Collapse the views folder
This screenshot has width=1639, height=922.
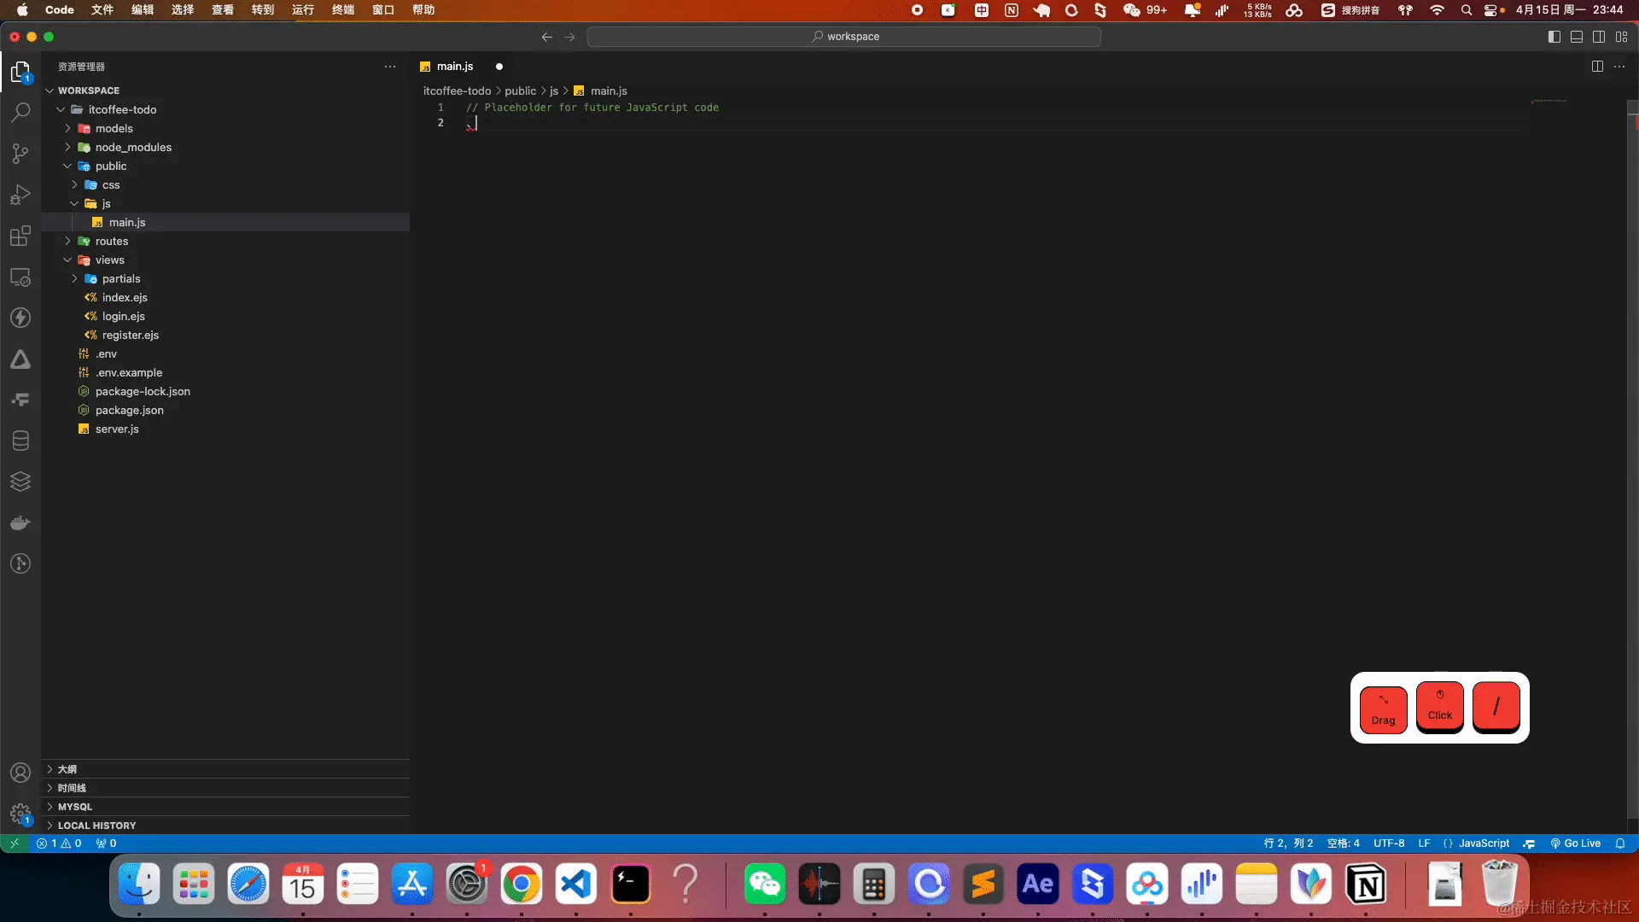point(109,260)
